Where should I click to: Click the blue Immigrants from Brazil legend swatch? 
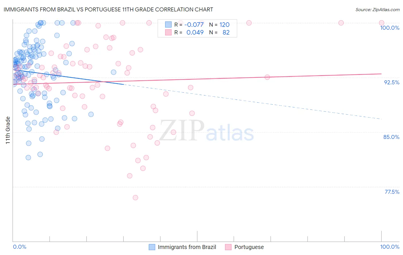[152, 247]
